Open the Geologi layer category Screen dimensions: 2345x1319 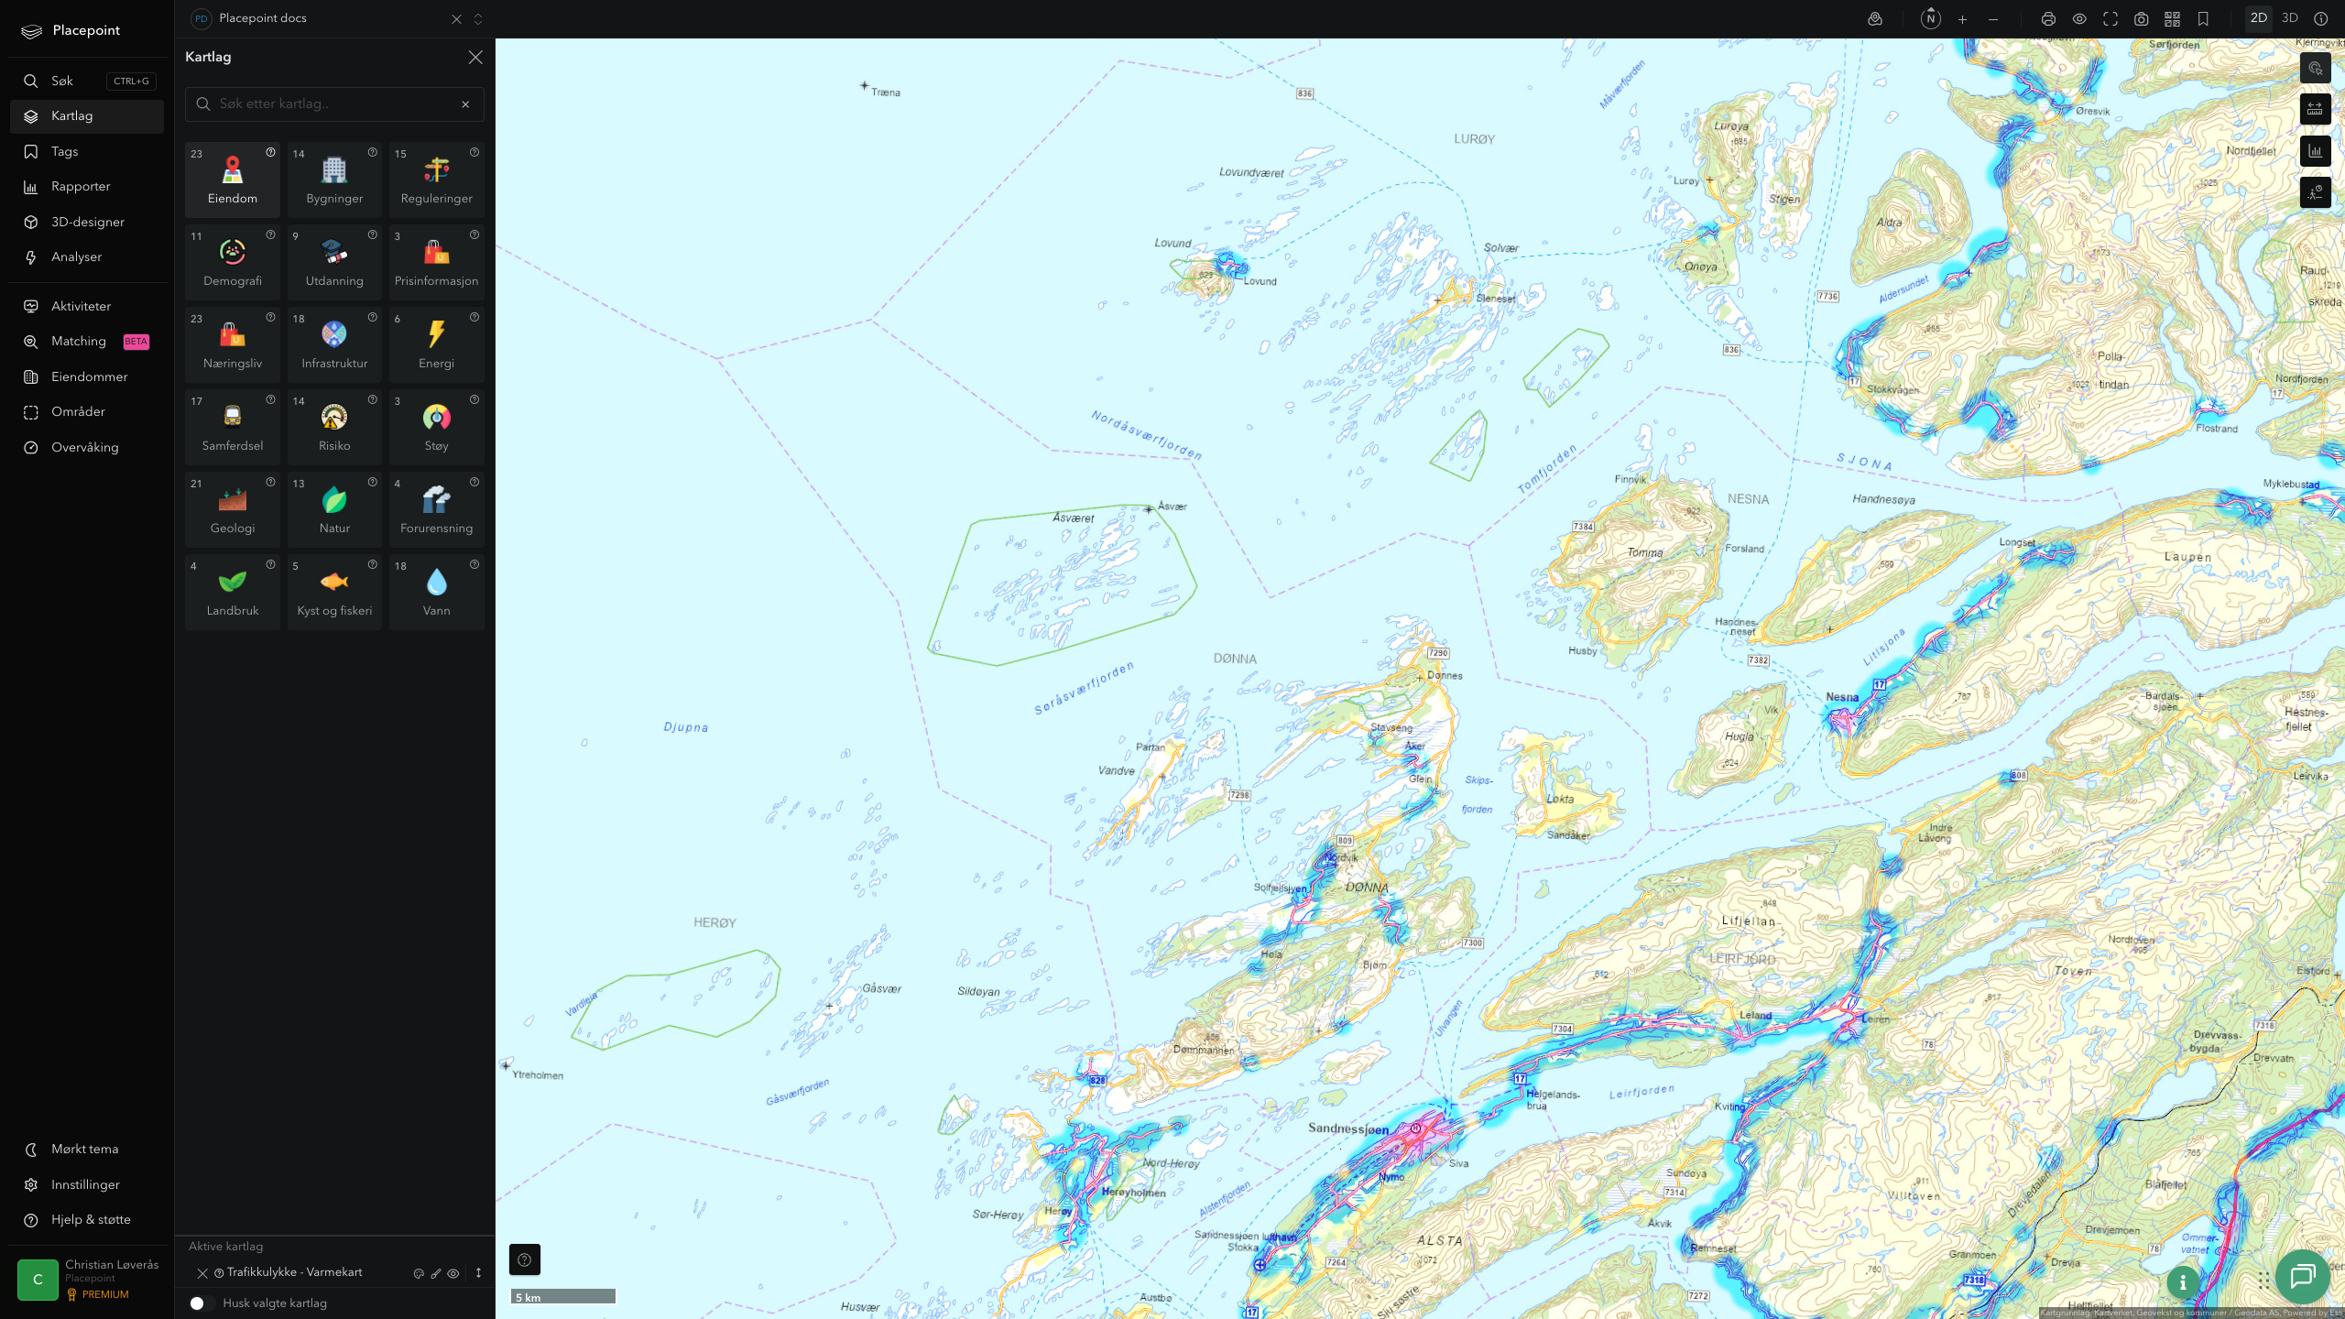pyautogui.click(x=233, y=509)
